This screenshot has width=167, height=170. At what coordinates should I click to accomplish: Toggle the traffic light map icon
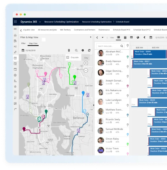(x=69, y=50)
